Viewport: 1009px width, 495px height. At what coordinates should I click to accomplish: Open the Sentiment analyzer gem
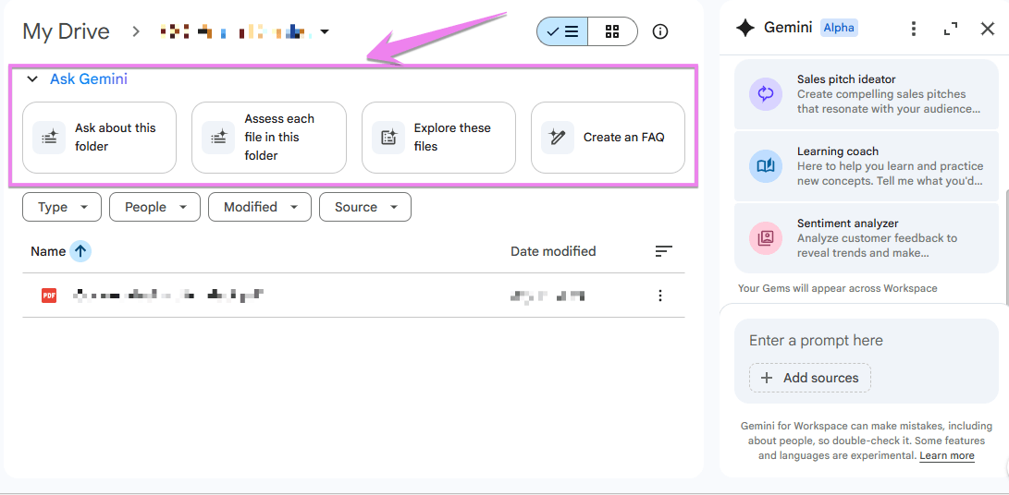867,238
